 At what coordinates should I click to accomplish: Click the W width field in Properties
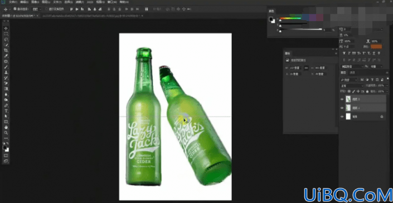296,68
